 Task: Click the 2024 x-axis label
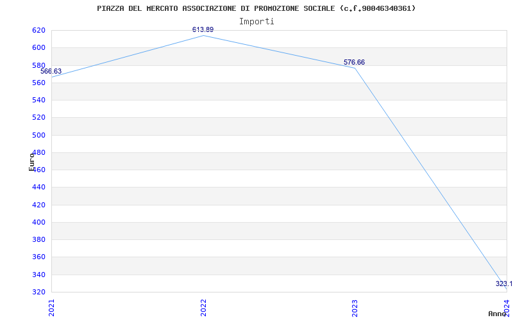point(507,308)
